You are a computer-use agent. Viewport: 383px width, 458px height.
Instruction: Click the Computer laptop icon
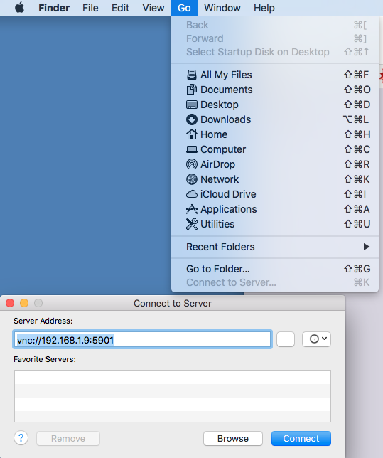pyautogui.click(x=192, y=149)
